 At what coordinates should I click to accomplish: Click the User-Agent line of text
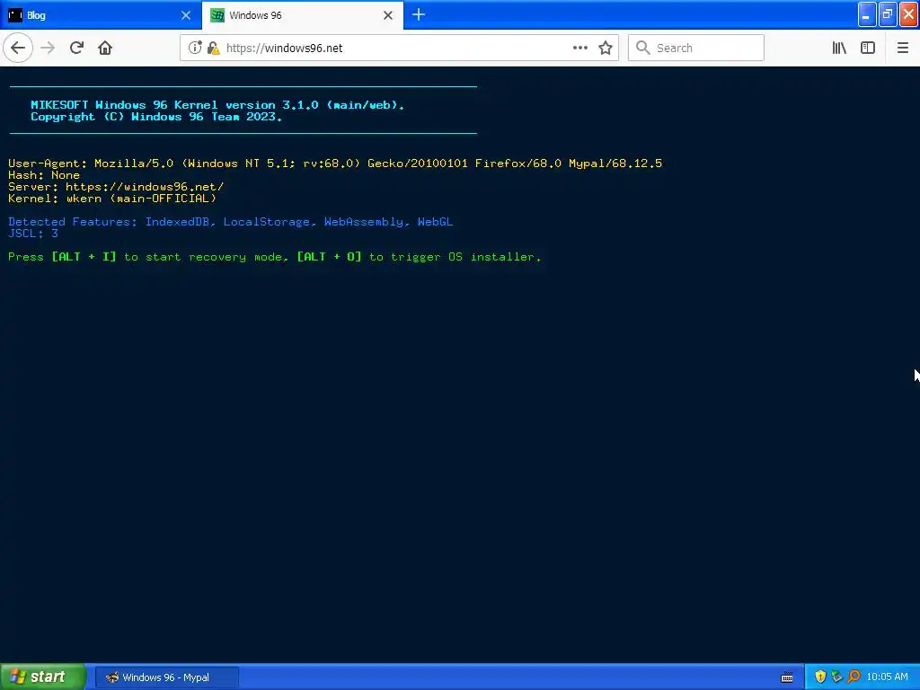(x=335, y=164)
